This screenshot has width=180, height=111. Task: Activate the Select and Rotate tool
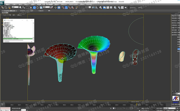[x=38, y=7]
